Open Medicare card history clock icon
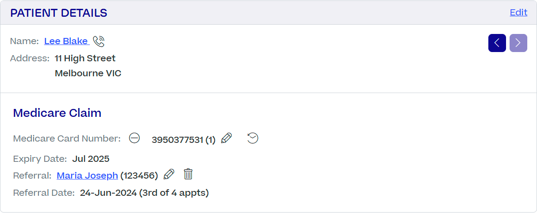The width and height of the screenshot is (537, 213). point(253,138)
